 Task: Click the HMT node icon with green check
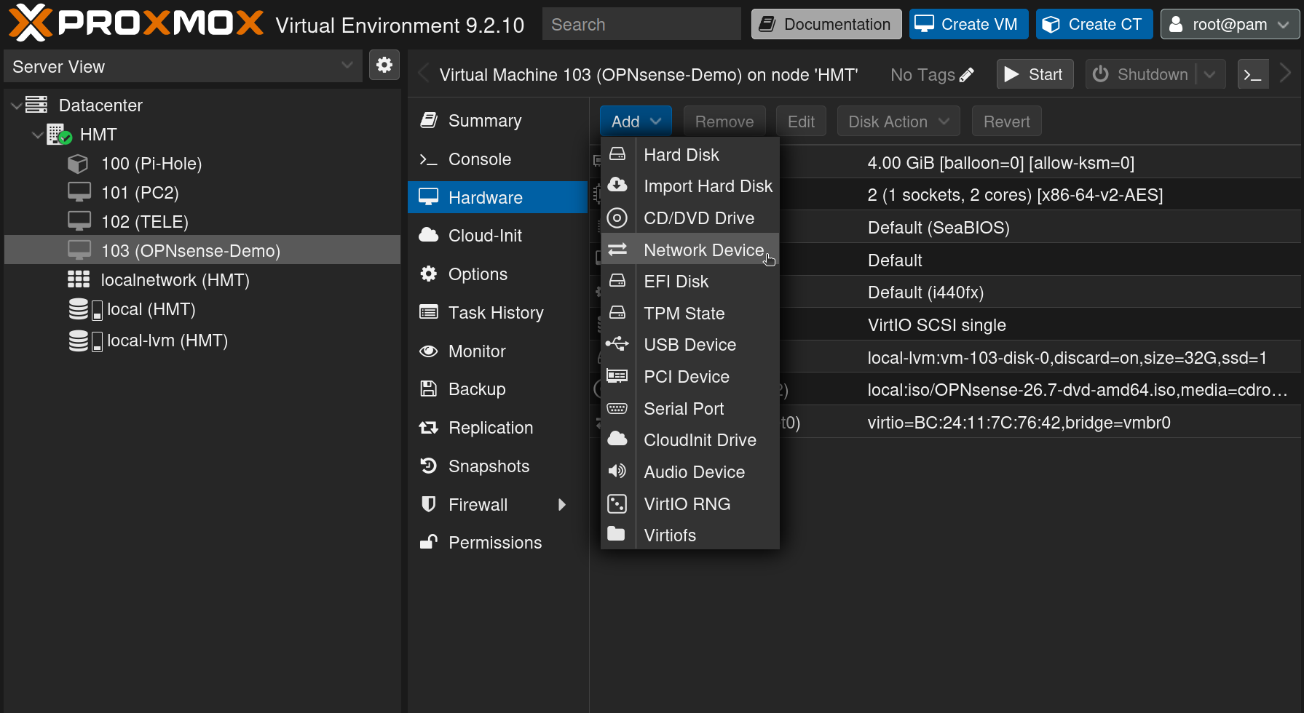pos(59,134)
